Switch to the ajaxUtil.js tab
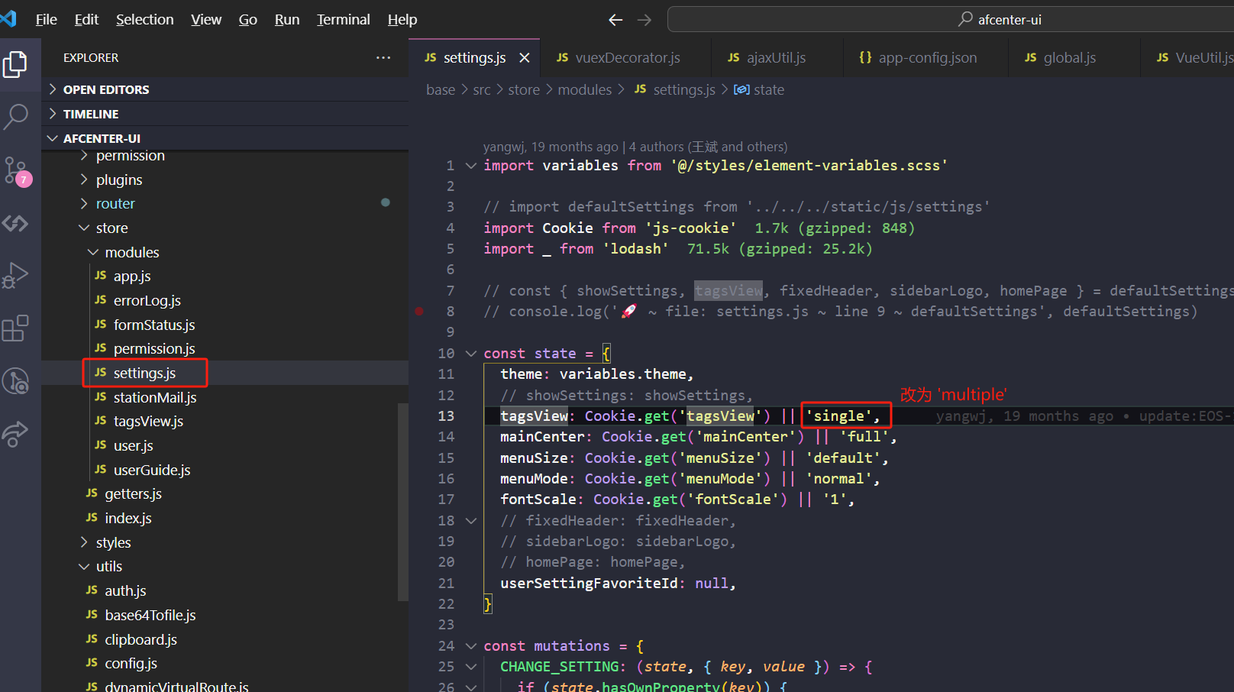Screen dimensions: 1234x692 pyautogui.click(x=777, y=58)
